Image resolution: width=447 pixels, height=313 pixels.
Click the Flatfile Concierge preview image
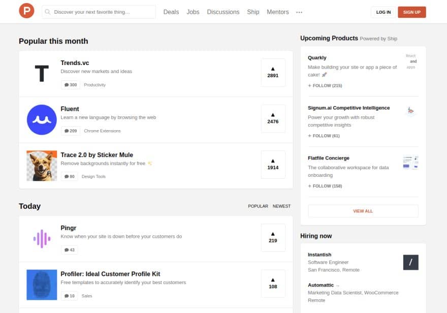411,163
